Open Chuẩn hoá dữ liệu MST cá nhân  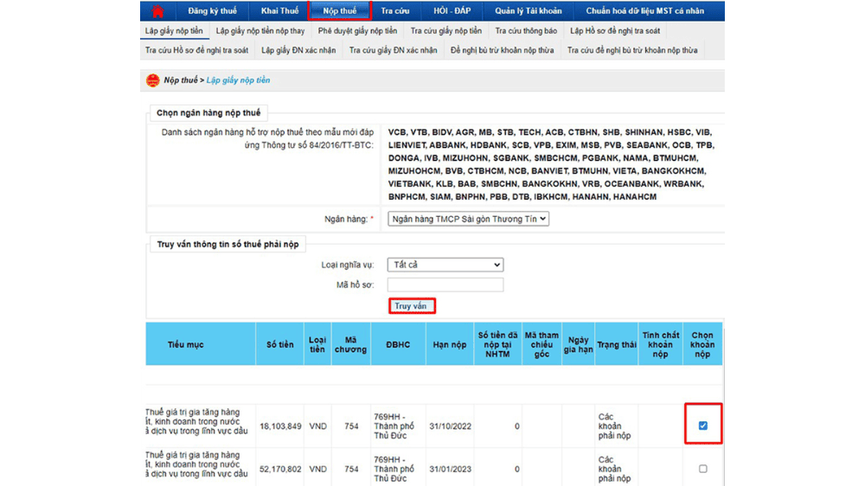[644, 11]
